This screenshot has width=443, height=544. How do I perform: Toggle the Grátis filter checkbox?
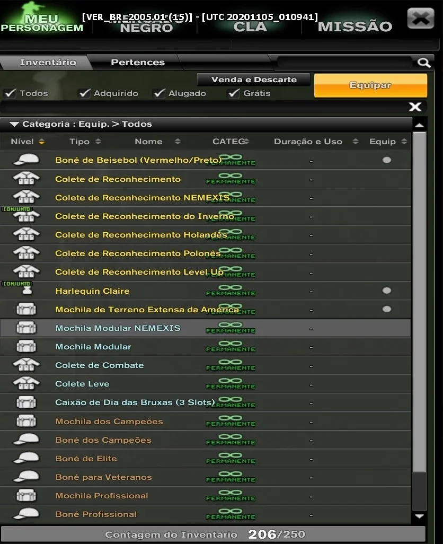234,93
